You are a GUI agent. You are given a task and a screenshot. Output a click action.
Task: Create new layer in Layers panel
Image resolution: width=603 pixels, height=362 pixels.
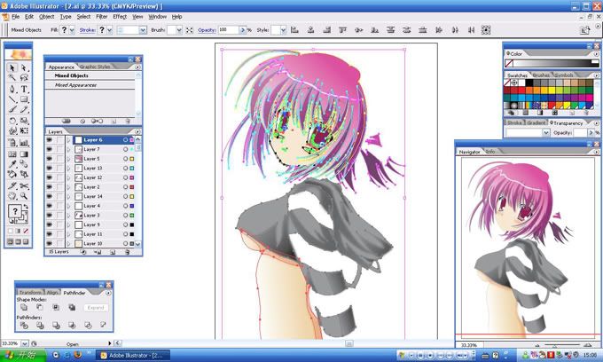[113, 252]
